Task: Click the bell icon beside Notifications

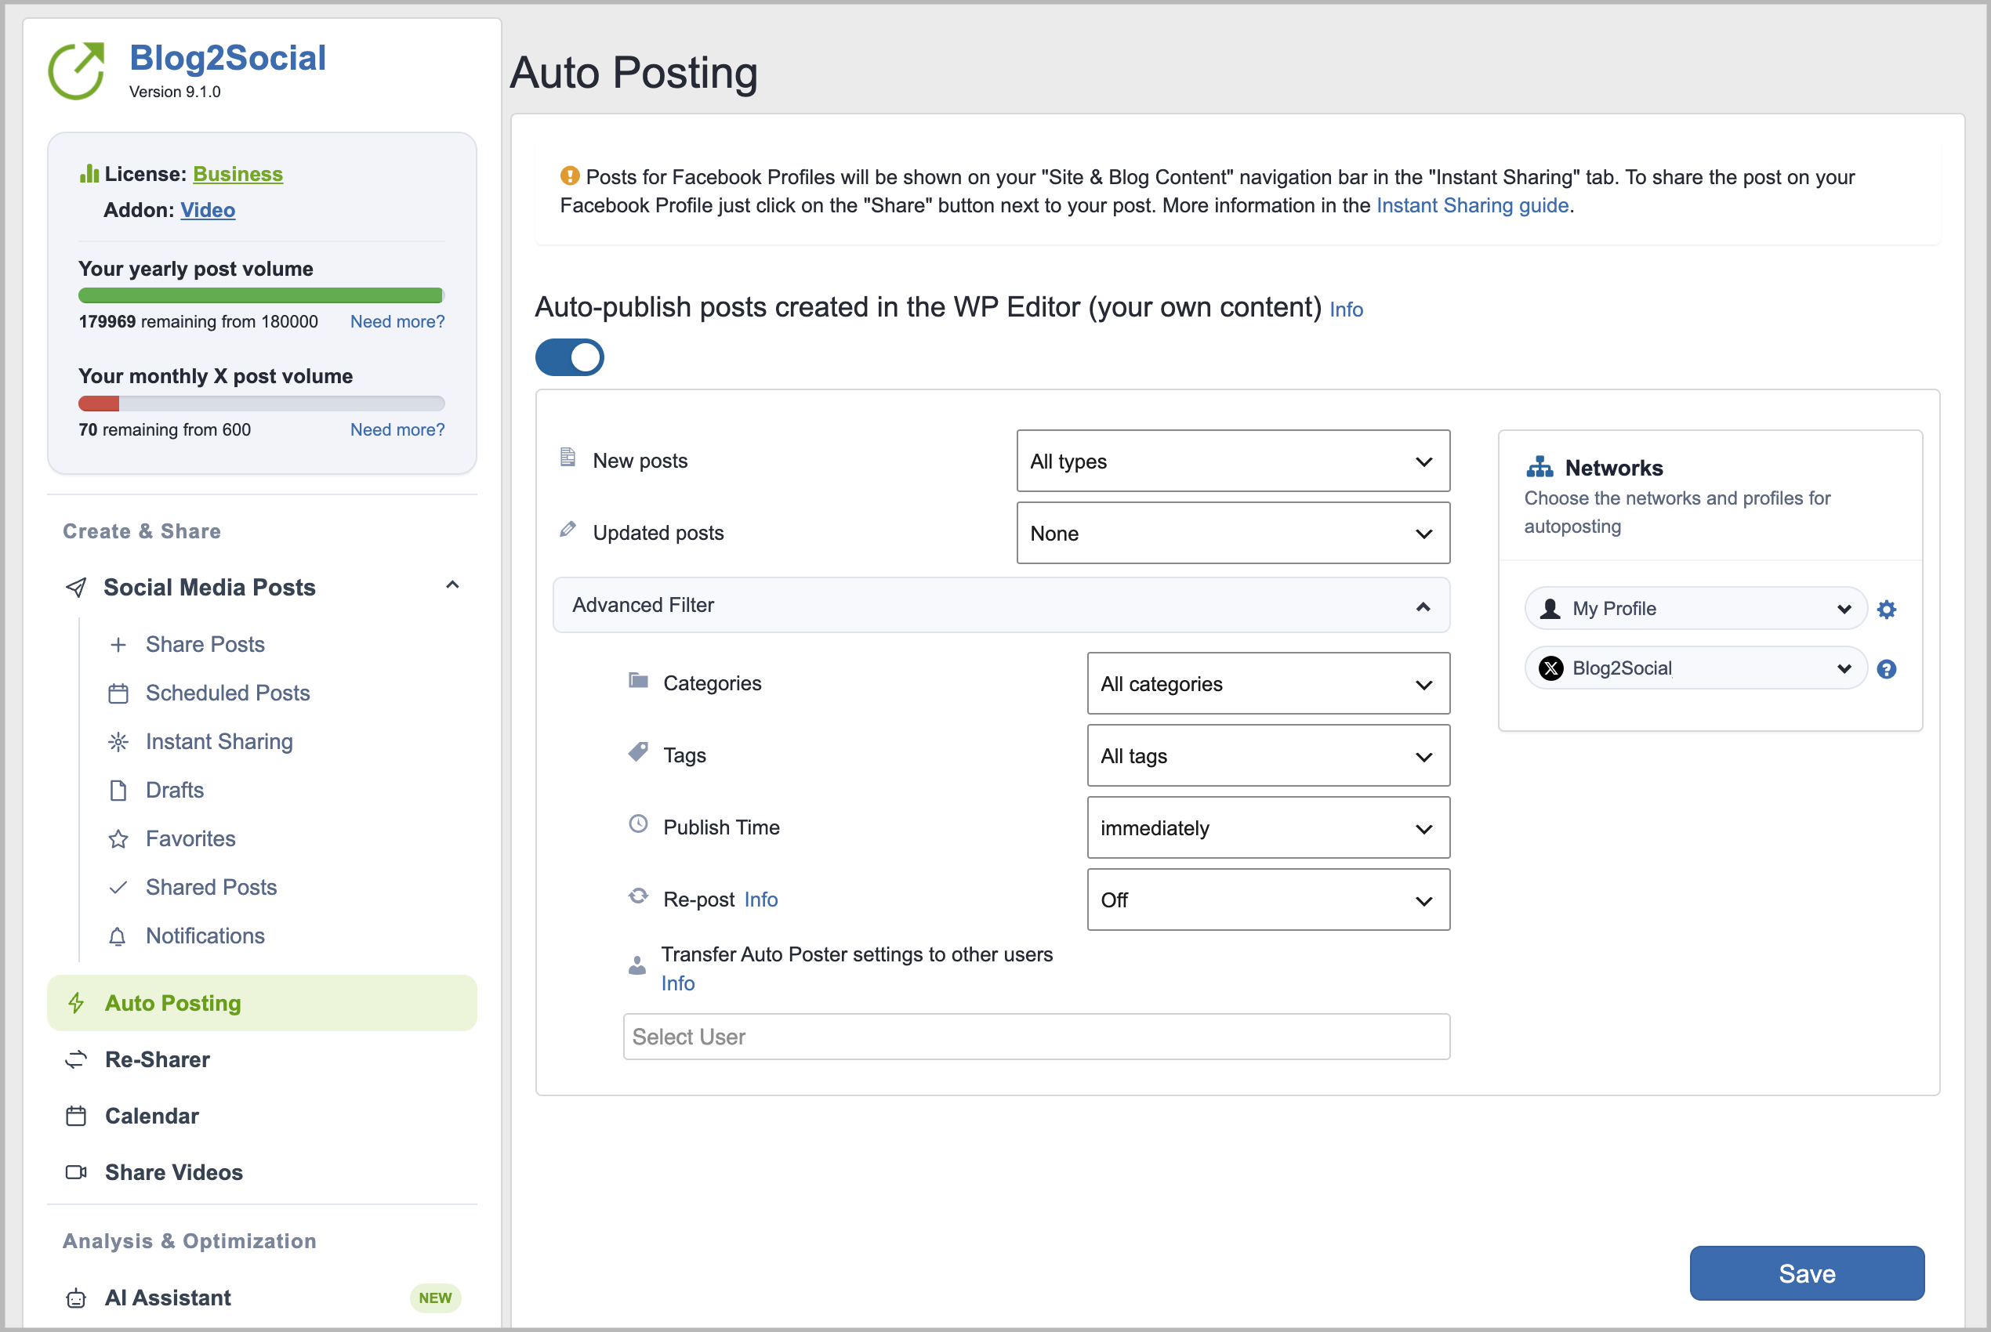Action: tap(118, 937)
